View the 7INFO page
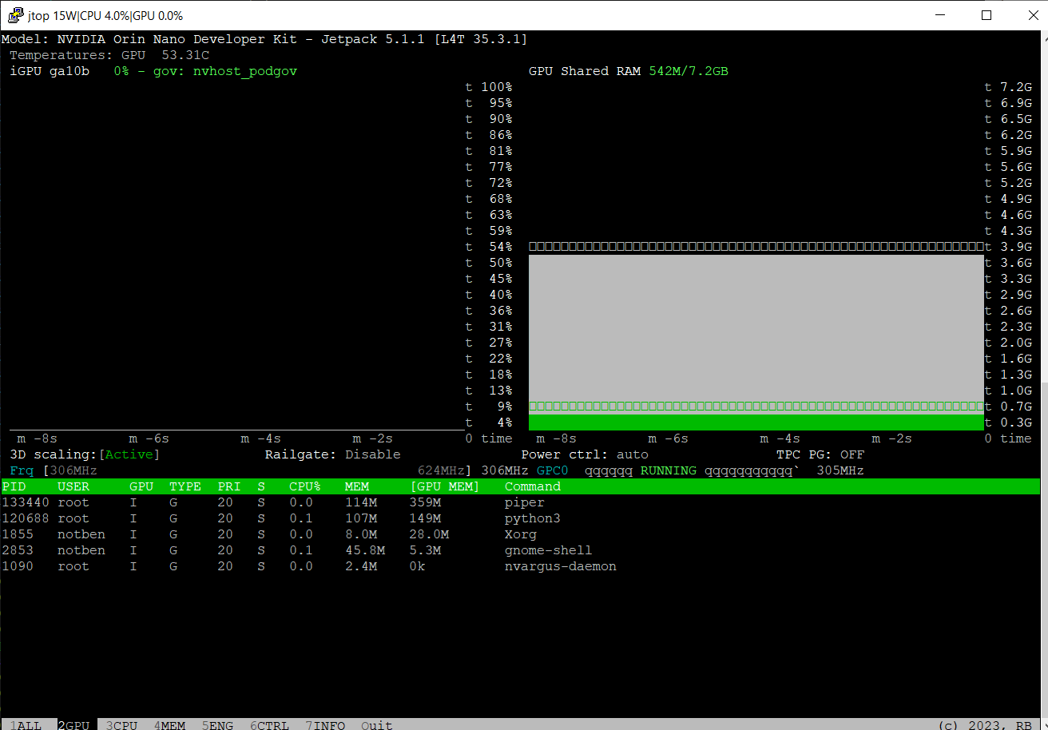The width and height of the screenshot is (1048, 730). [325, 725]
